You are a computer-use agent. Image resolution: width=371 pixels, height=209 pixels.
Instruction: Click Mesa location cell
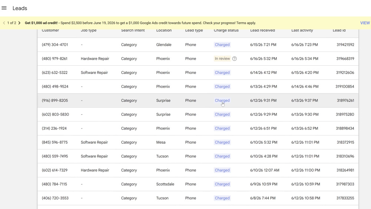[x=161, y=143]
